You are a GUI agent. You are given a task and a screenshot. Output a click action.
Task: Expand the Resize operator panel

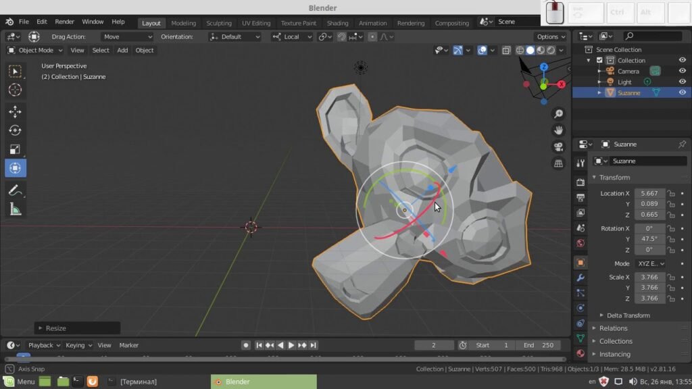(77, 328)
